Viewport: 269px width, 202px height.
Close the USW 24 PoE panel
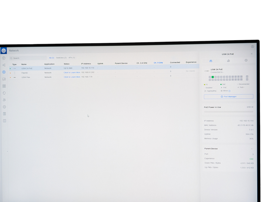[252, 54]
